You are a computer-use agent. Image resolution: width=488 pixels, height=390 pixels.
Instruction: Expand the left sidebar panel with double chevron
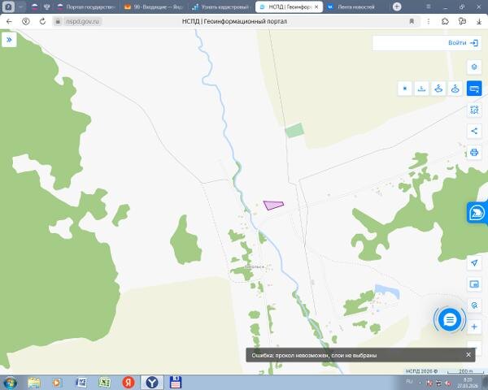pyautogui.click(x=9, y=40)
